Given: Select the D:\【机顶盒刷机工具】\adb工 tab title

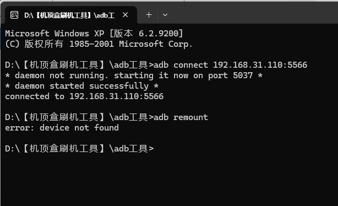Looking at the screenshot, I should tap(69, 15).
